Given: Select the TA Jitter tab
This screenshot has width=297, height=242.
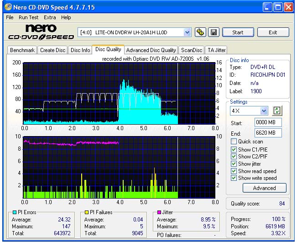Looking at the screenshot, I should pos(216,50).
